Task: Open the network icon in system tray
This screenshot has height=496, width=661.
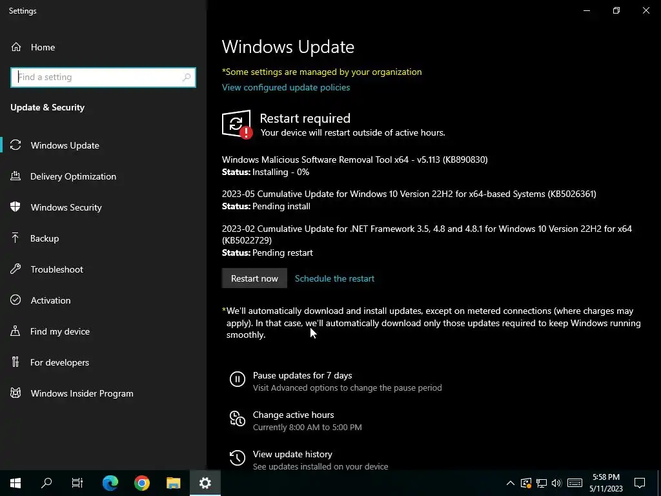Action: 542,483
